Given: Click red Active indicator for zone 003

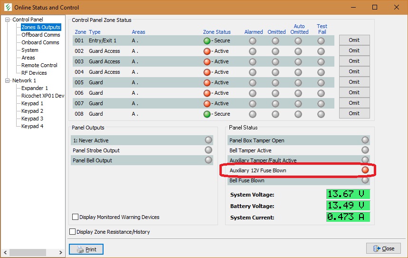Looking at the screenshot, I should (207, 62).
